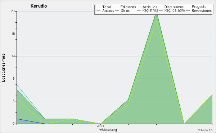The height and width of the screenshot is (133, 216).
Task: Select the Otros legend entry
Action: [x=125, y=10]
